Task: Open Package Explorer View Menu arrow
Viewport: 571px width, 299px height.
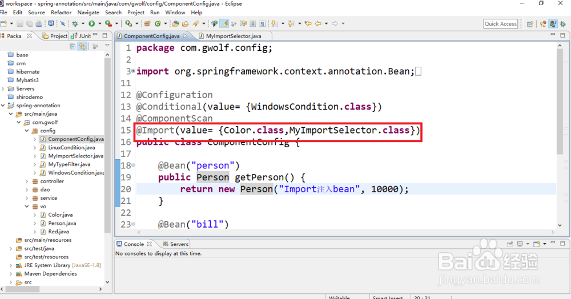Action: click(x=107, y=46)
